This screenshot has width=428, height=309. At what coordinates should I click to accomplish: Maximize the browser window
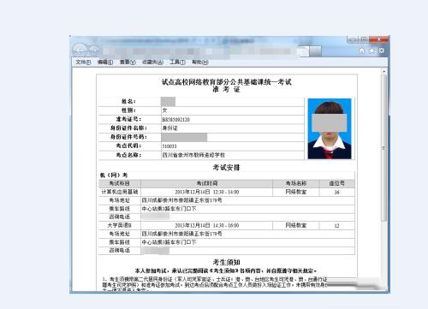pos(364,39)
